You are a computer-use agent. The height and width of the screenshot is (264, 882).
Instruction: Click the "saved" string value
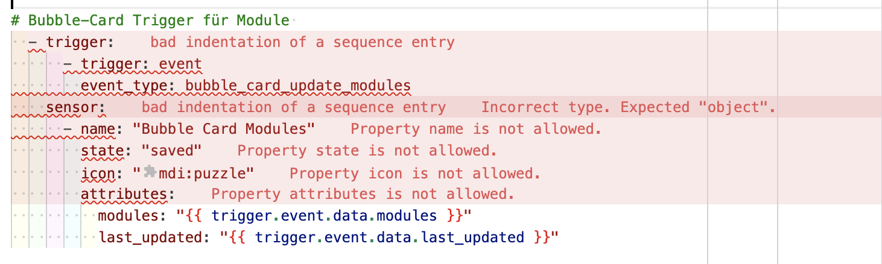click(x=172, y=151)
